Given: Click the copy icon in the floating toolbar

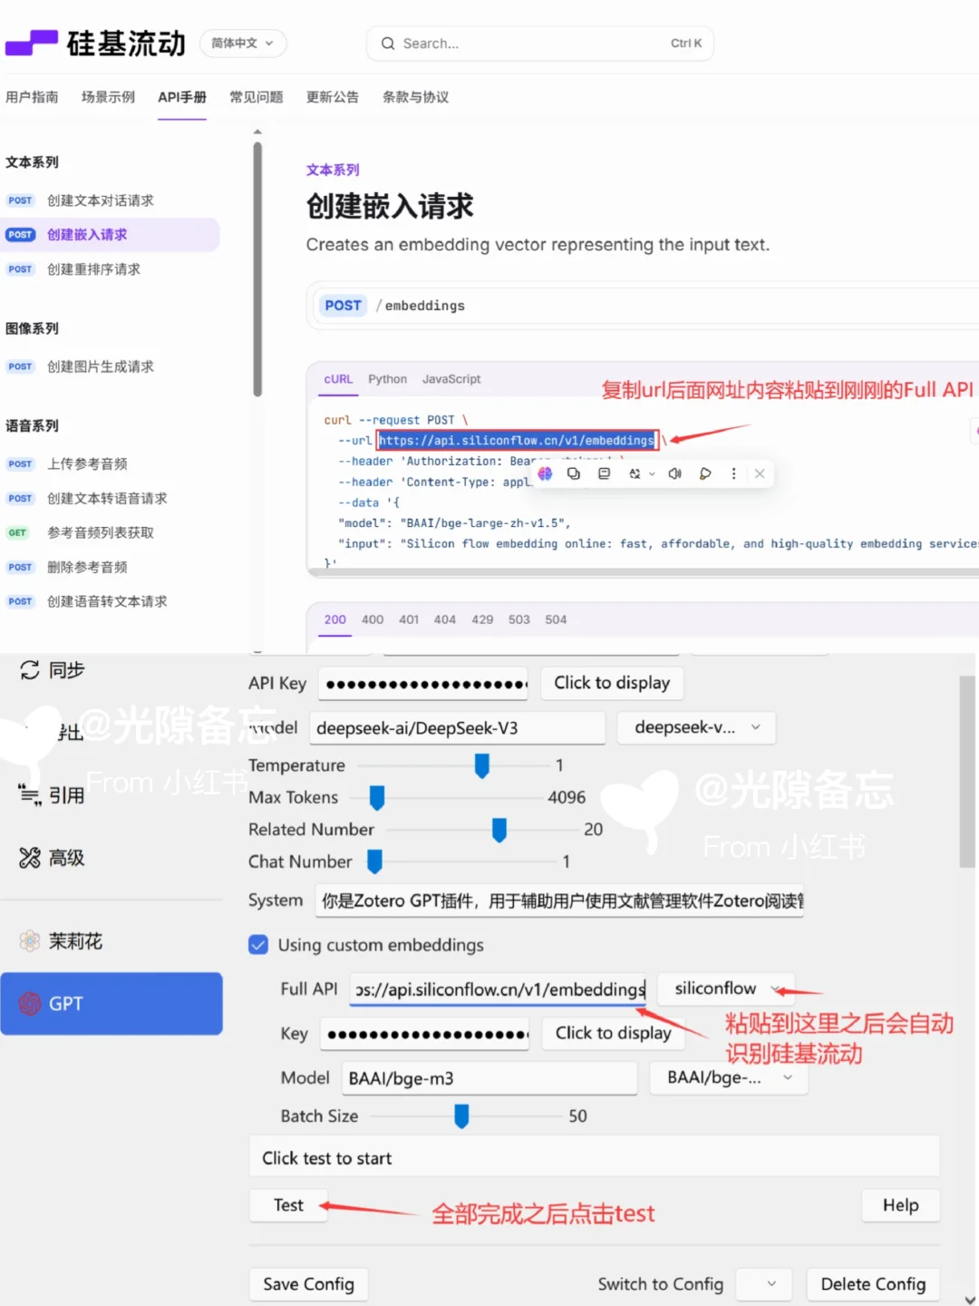Looking at the screenshot, I should point(573,473).
